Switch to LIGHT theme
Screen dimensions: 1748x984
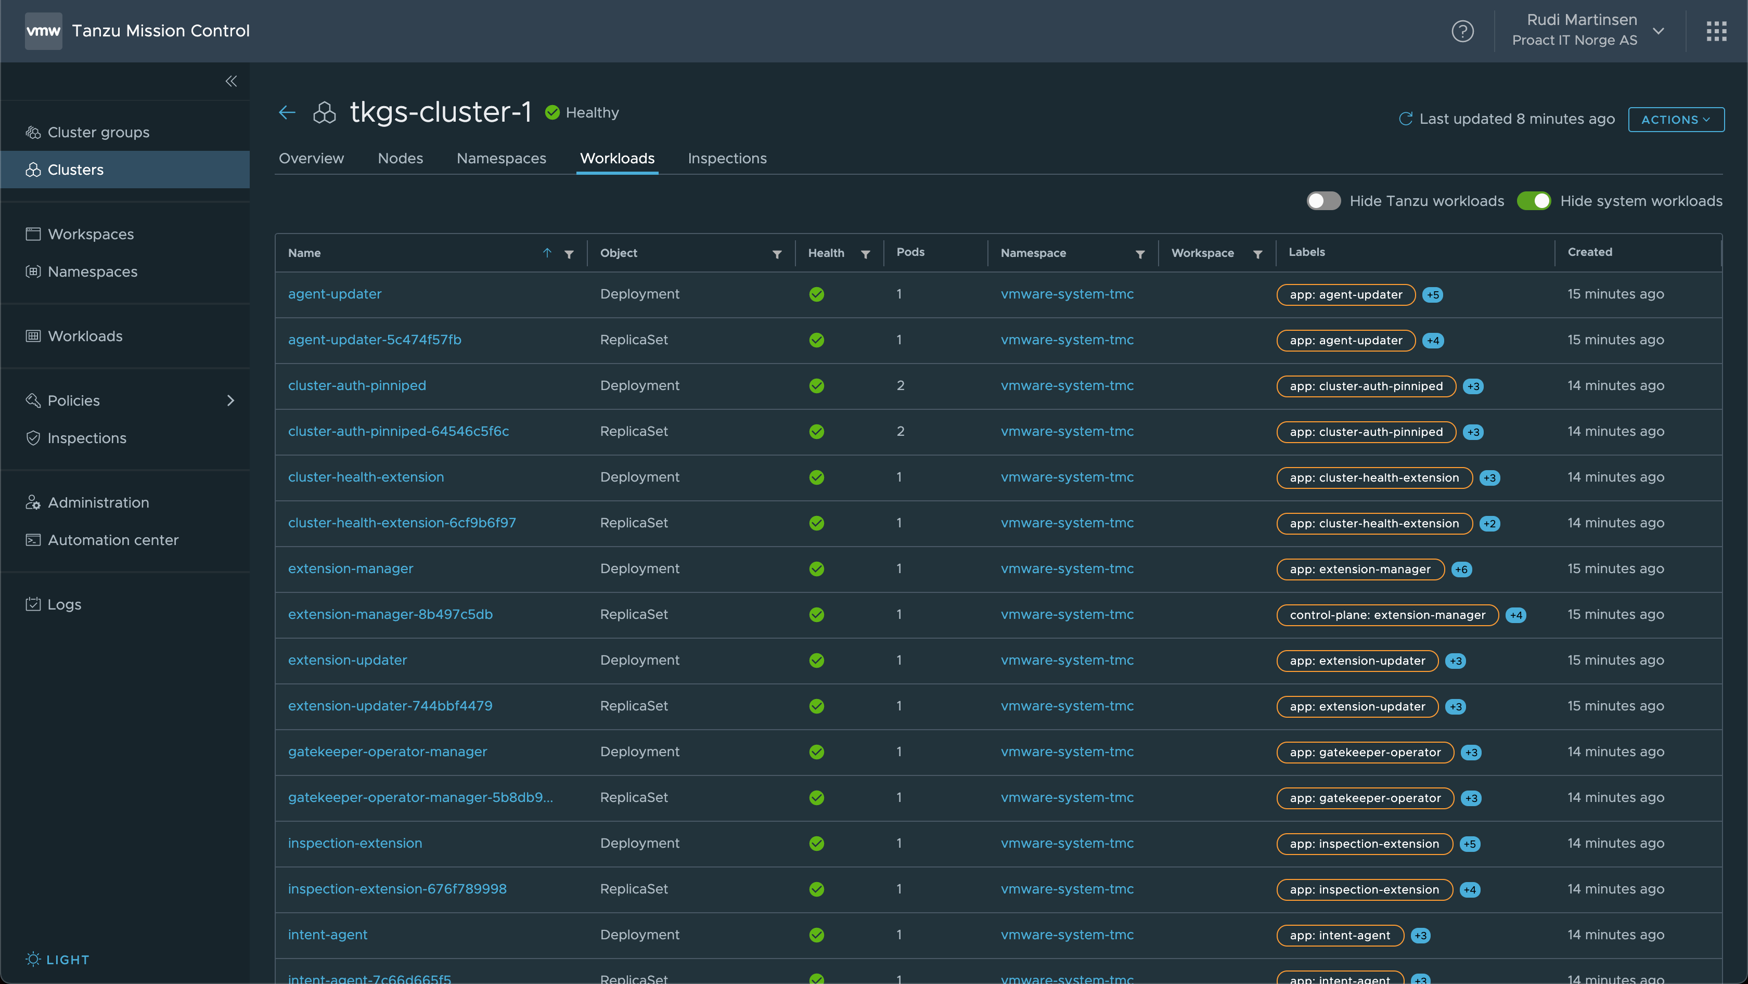click(x=58, y=960)
